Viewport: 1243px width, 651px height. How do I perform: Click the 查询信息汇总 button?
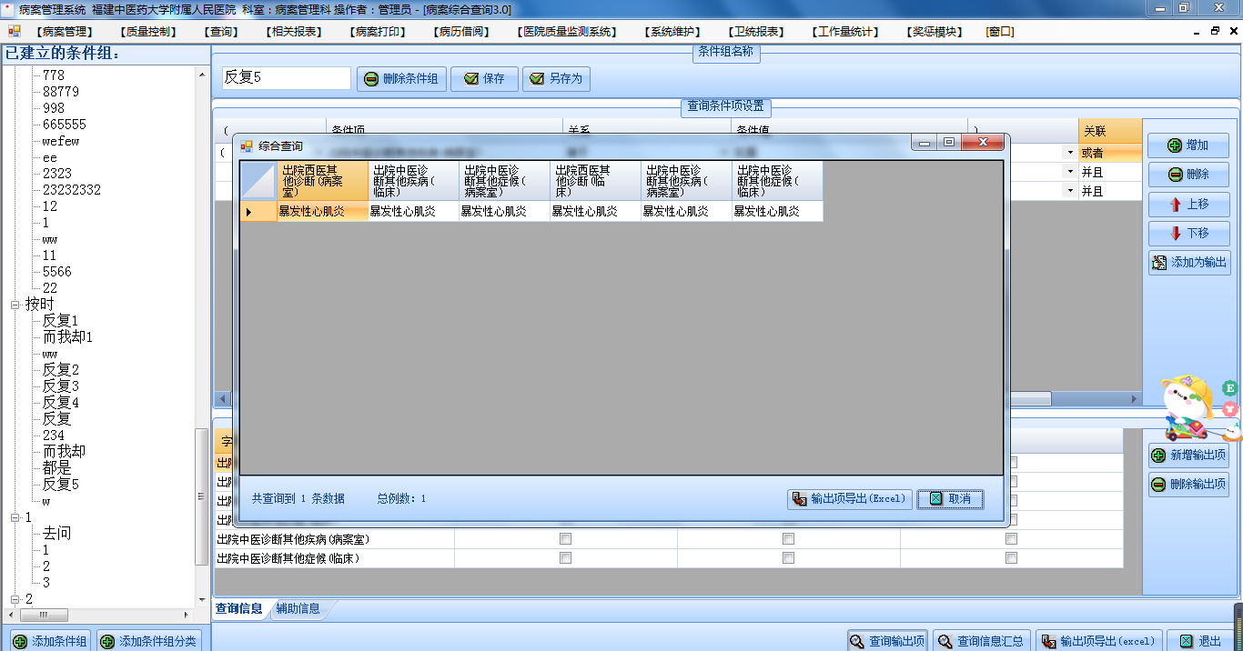tap(981, 641)
